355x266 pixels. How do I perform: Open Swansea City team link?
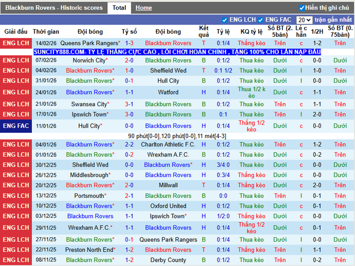pyautogui.click(x=89, y=104)
